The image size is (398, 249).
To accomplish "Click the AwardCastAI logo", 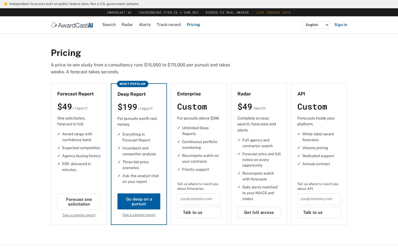I will point(72,25).
